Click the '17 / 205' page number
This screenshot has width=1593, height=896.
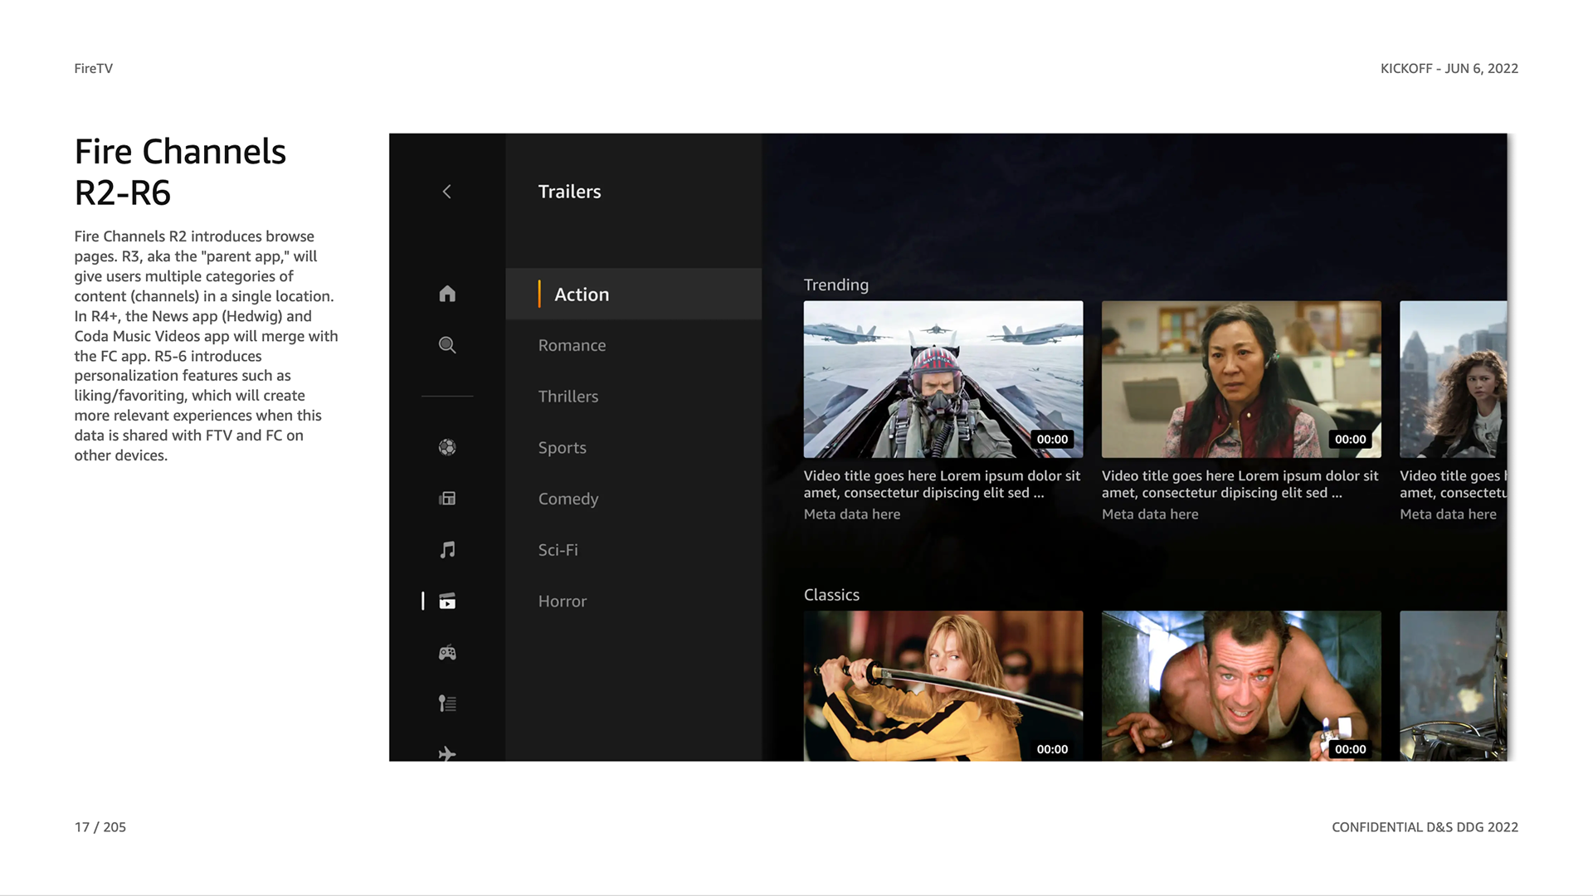click(x=100, y=827)
